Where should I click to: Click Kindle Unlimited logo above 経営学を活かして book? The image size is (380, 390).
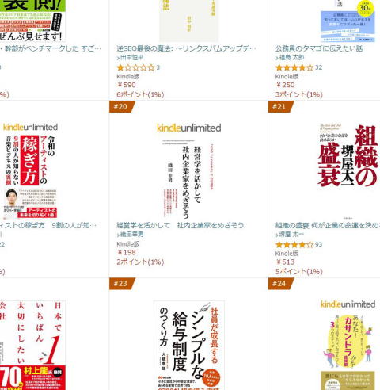(189, 128)
